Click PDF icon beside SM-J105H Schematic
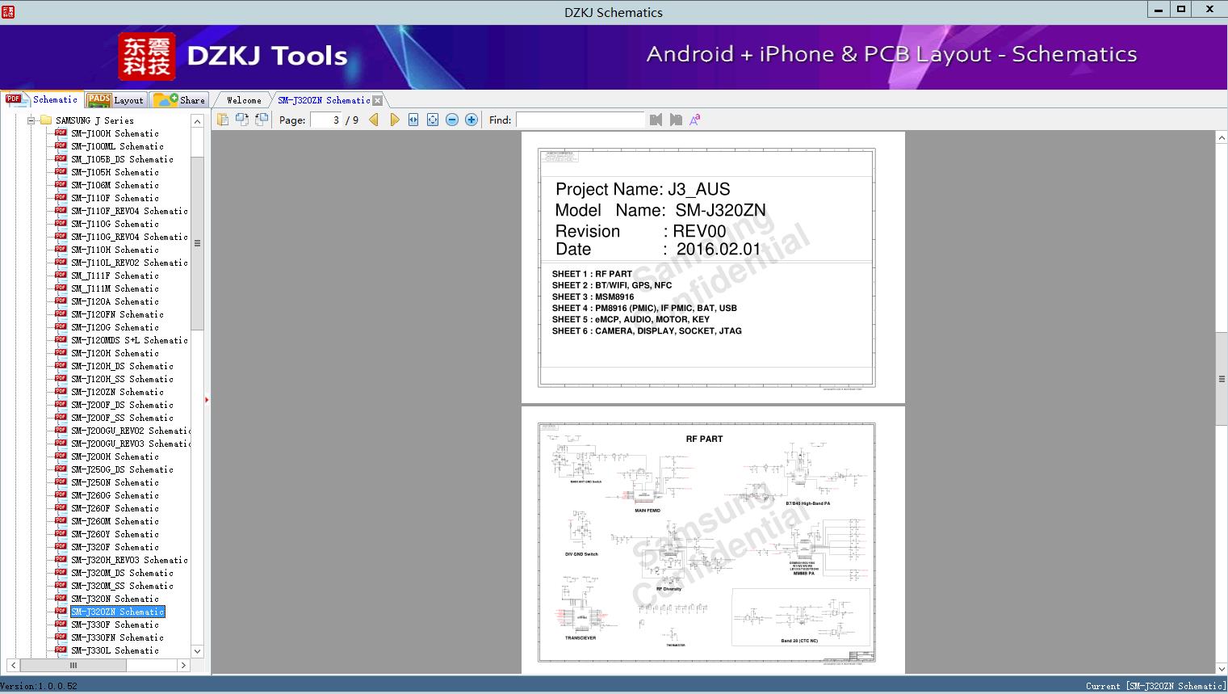The image size is (1228, 694). (61, 171)
